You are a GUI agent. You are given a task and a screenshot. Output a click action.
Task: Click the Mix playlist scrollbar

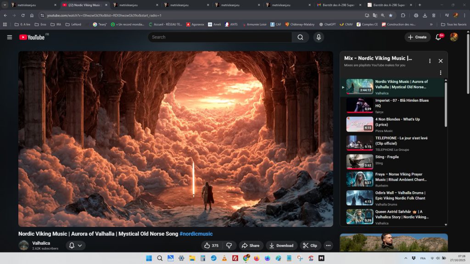[x=445, y=105]
